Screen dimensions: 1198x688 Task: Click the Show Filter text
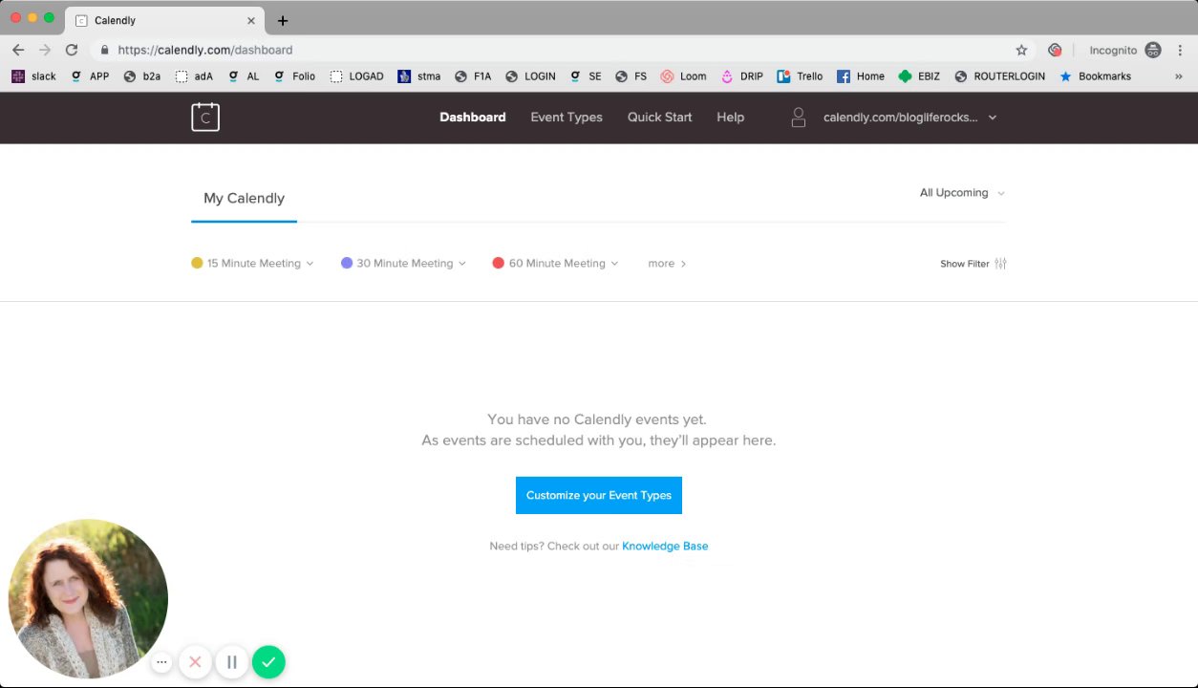coord(965,264)
